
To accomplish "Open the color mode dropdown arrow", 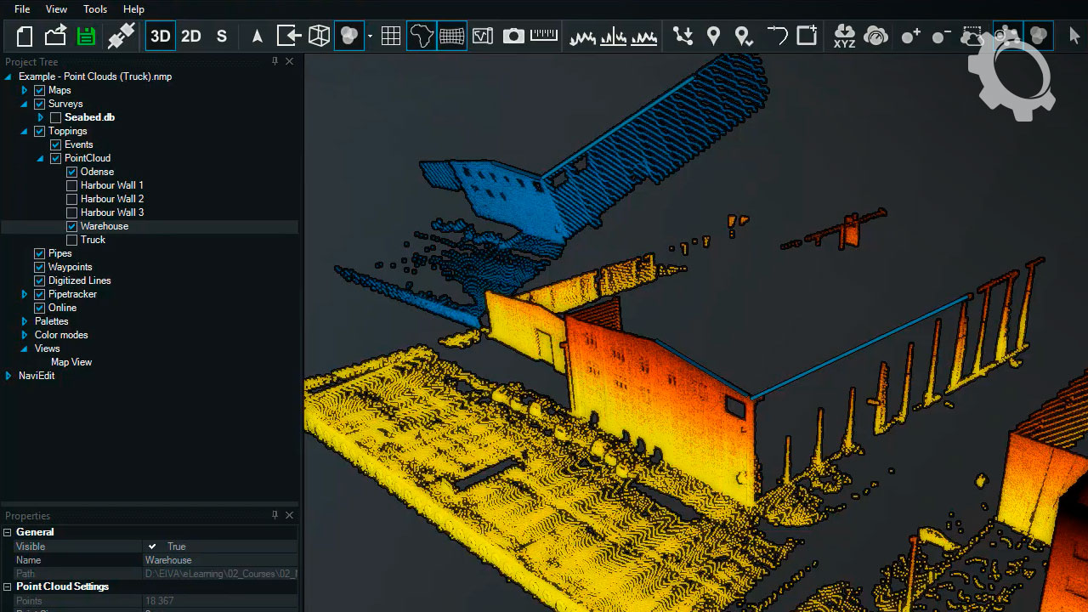I will coord(371,37).
